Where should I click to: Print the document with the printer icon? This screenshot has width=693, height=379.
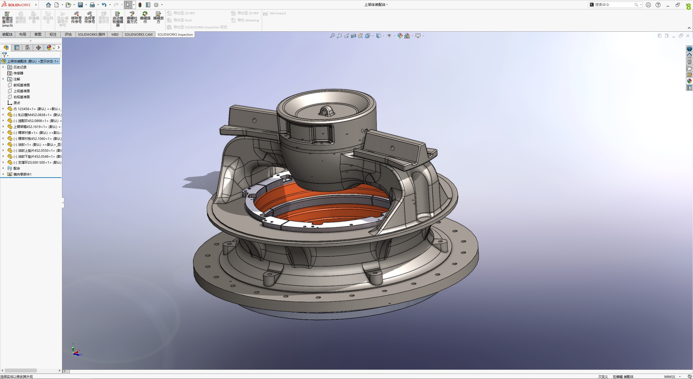coord(92,5)
